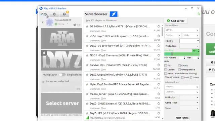Open the State dropdown
The width and height of the screenshot is (215, 121).
(189, 108)
